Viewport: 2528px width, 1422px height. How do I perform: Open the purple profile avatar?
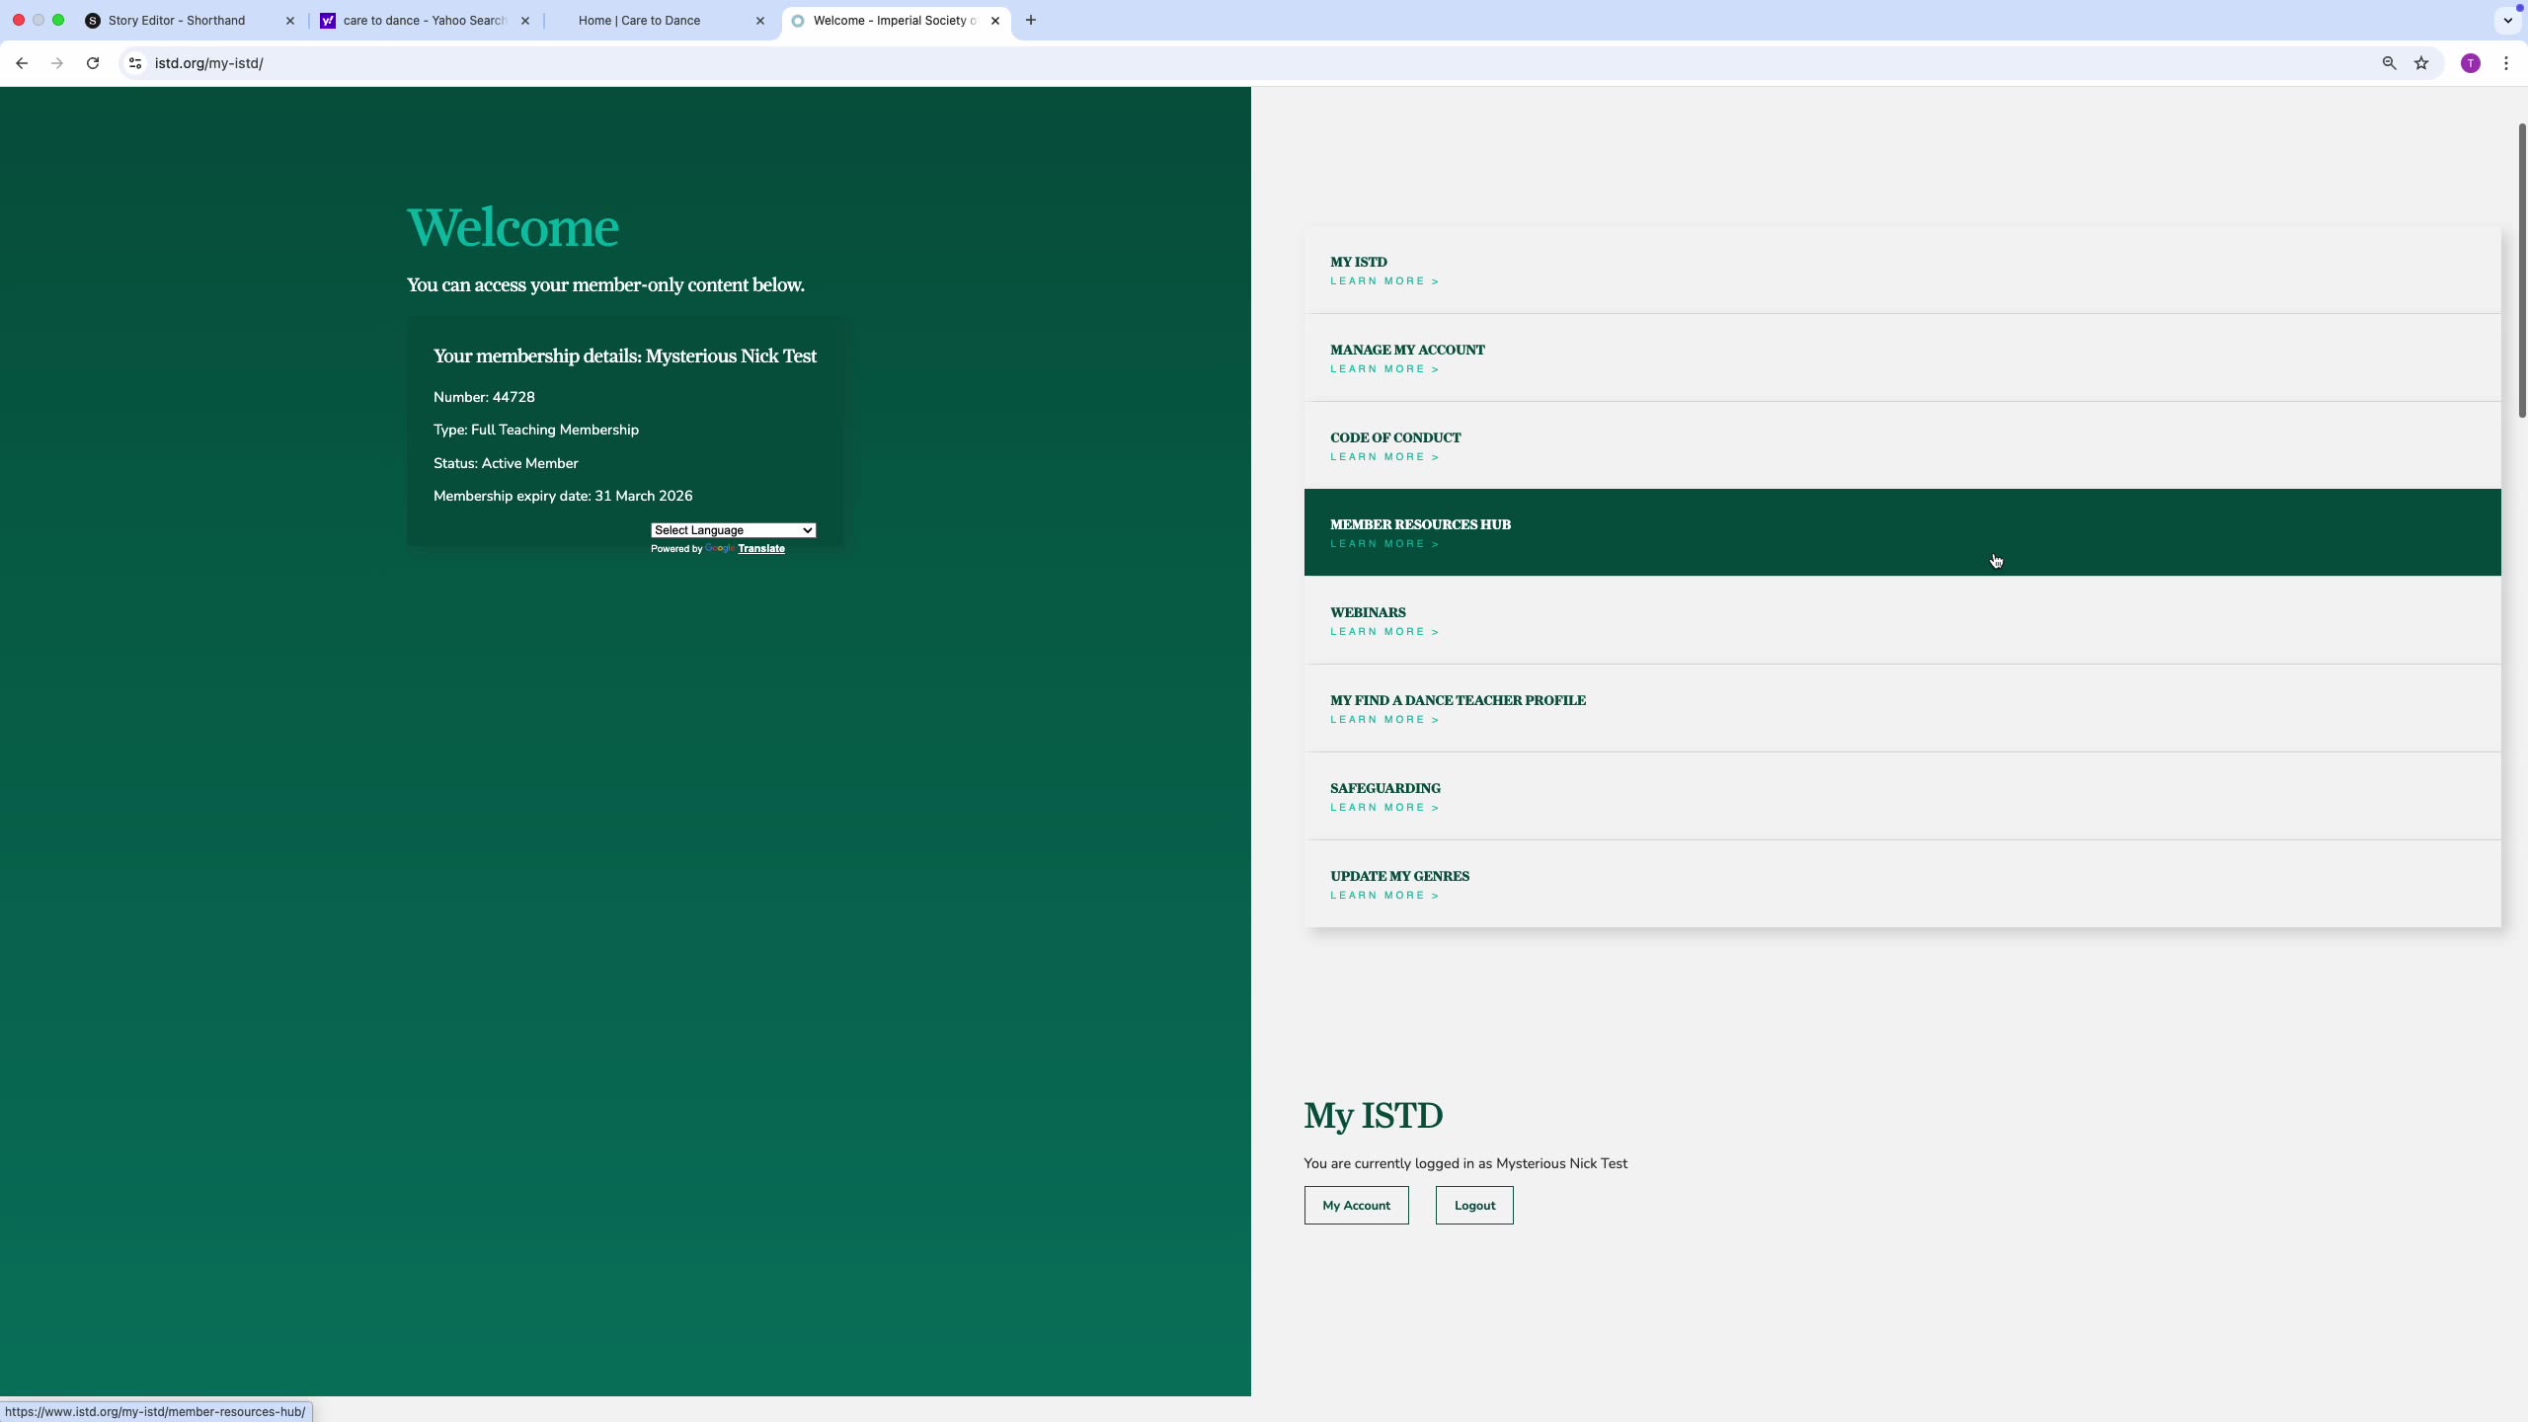[x=2471, y=63]
